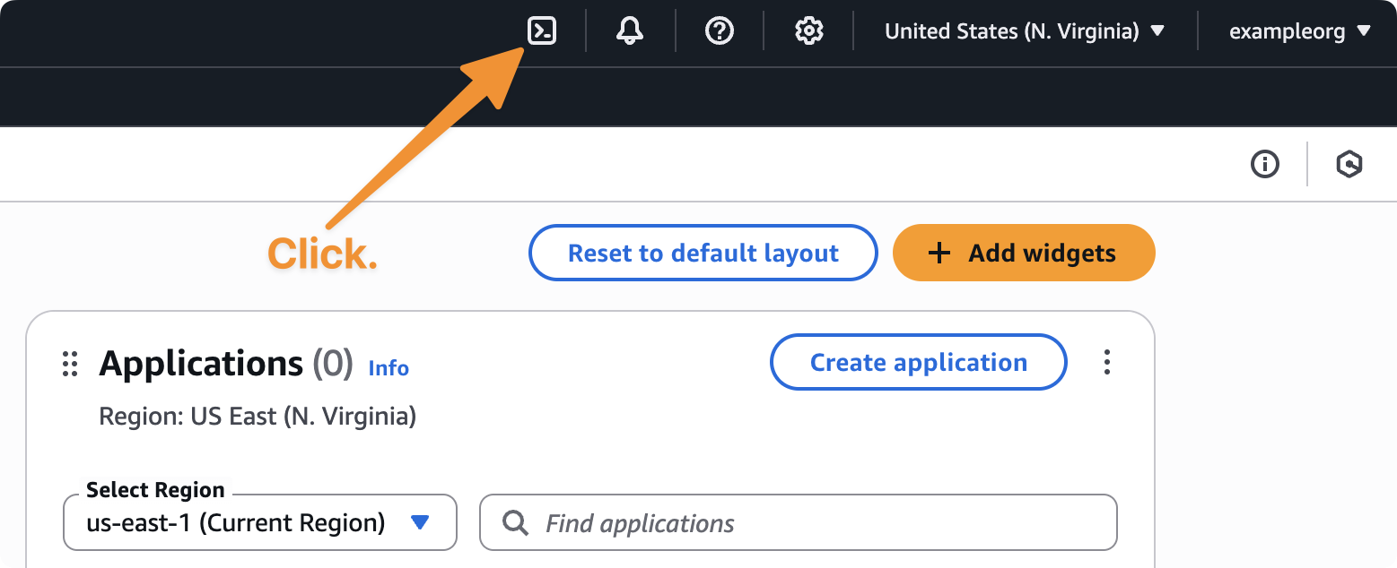Open the Applications widget vertical ellipsis menu
The image size is (1397, 568).
pyautogui.click(x=1107, y=362)
